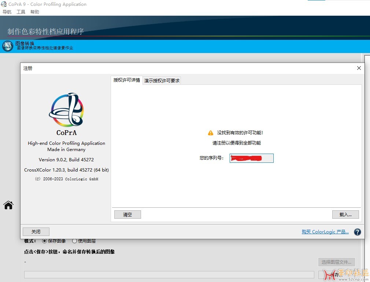Click the 关闭 button
370x282 pixels.
36,232
